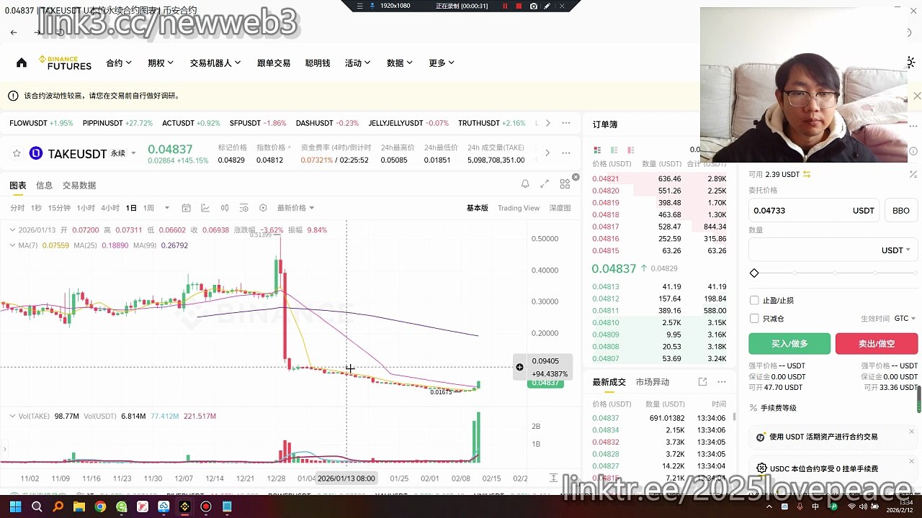Screen dimensions: 922x518
Task: Open the 手续费等级 fee tier link
Action: (779, 408)
